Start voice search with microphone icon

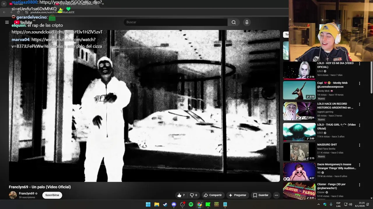coord(247,22)
